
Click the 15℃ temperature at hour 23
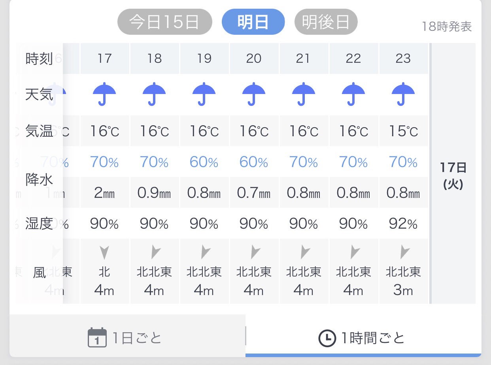click(404, 131)
